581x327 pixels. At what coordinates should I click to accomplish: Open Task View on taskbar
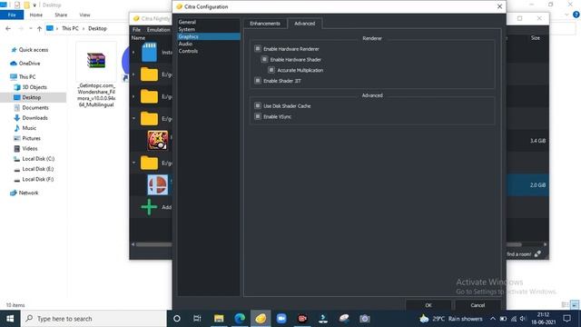tap(197, 319)
